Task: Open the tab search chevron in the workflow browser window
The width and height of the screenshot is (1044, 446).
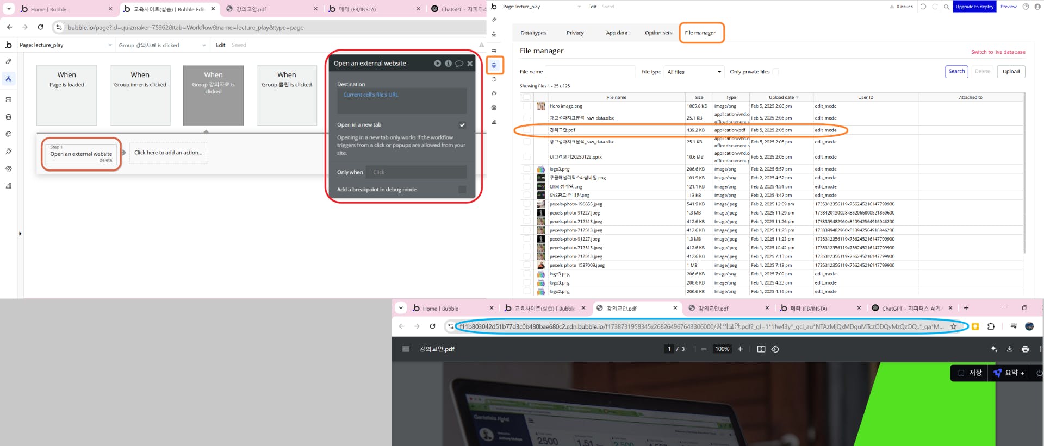Action: 9,9
